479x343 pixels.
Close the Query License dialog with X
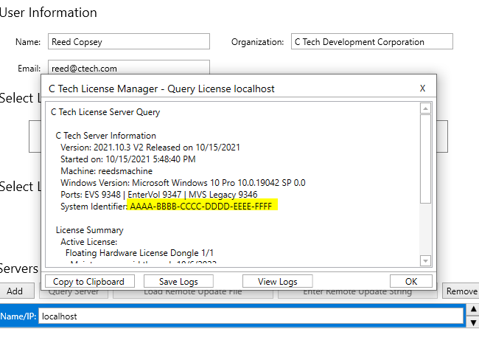point(422,89)
